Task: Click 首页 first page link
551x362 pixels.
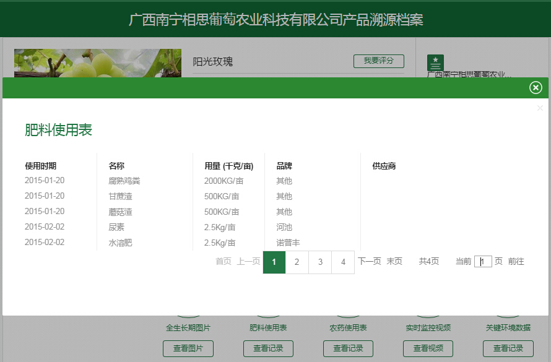Action: pyautogui.click(x=223, y=262)
